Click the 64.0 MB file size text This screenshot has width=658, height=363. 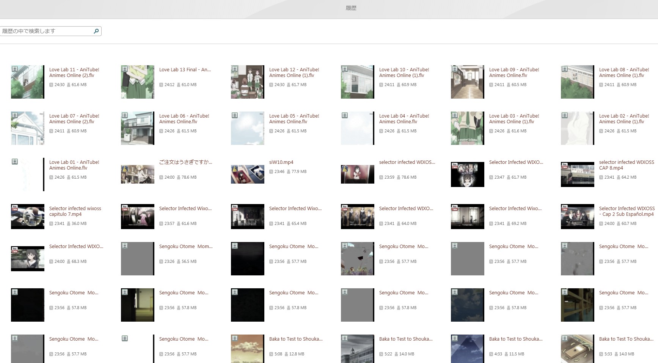point(409,224)
